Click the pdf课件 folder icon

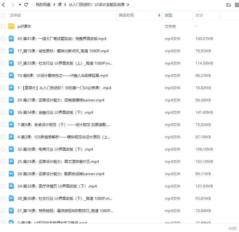(11, 26)
